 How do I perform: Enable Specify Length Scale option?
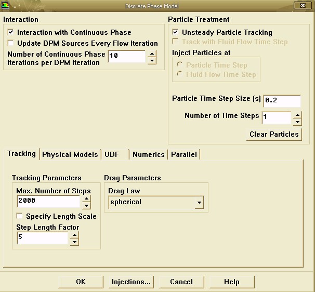[x=20, y=216]
